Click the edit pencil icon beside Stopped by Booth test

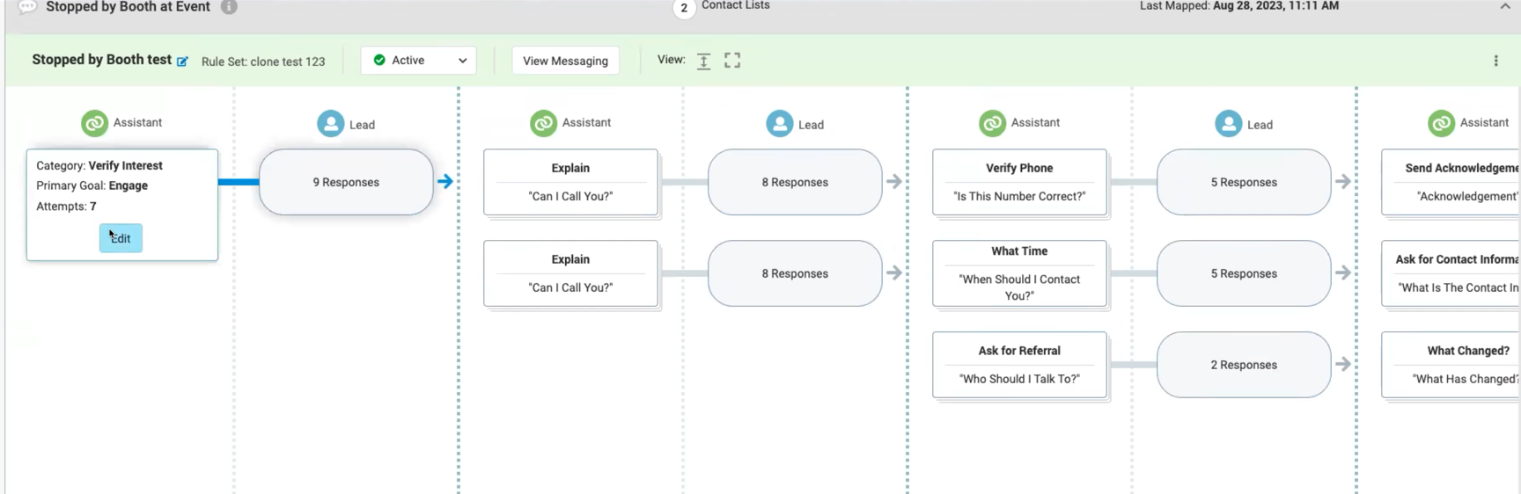182,62
